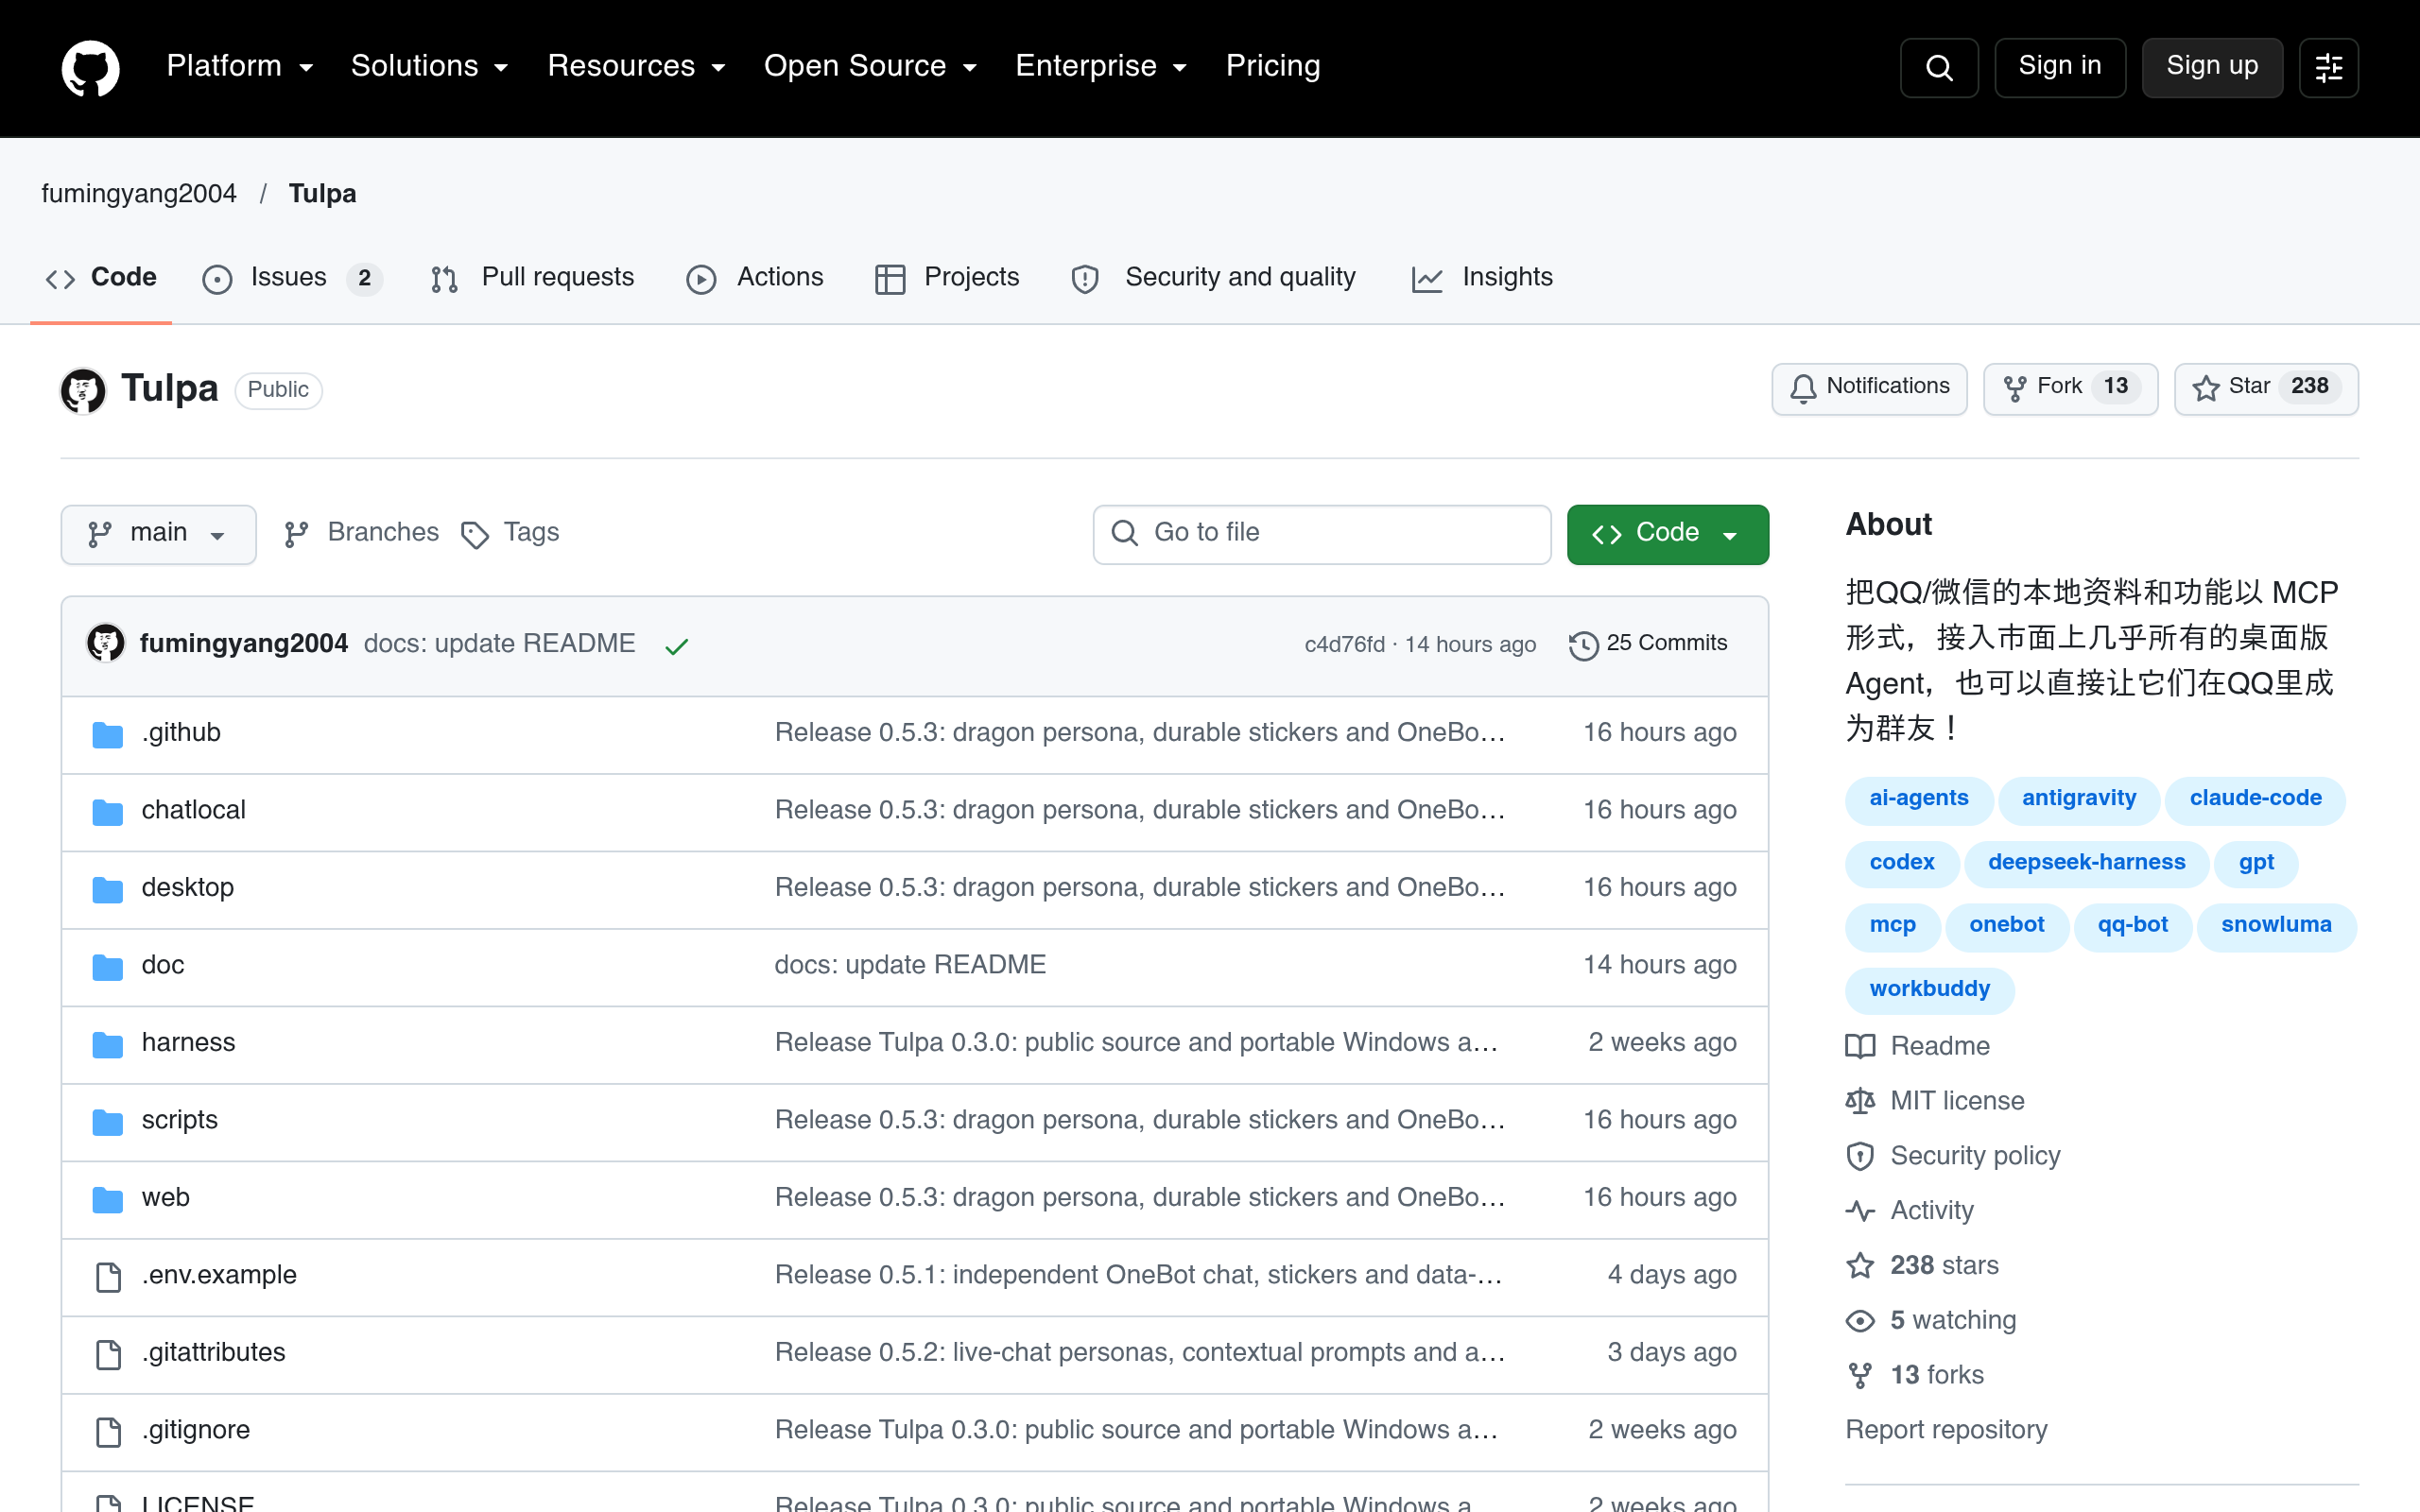Click the Notifications button
This screenshot has height=1512, width=2420.
tap(1869, 388)
